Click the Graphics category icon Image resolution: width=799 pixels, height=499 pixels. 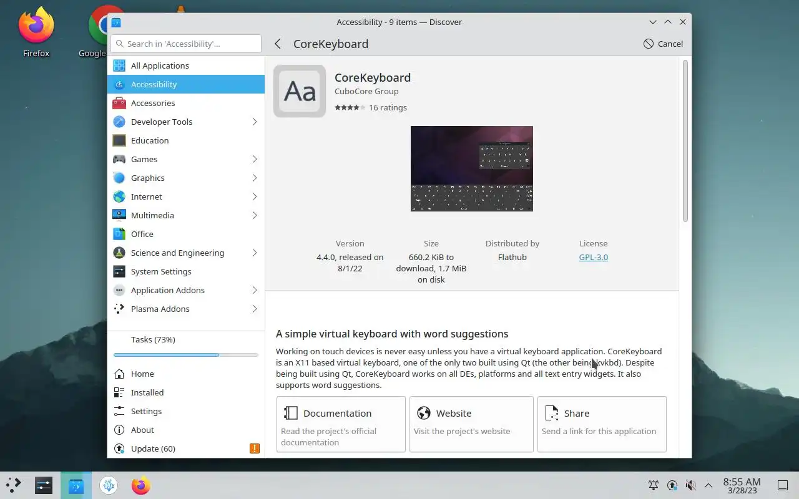(119, 178)
